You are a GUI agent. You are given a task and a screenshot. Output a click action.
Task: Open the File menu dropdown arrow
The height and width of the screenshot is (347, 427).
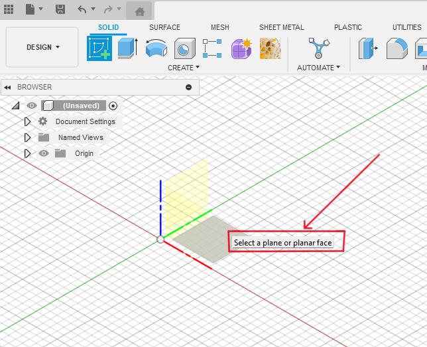[x=41, y=9]
